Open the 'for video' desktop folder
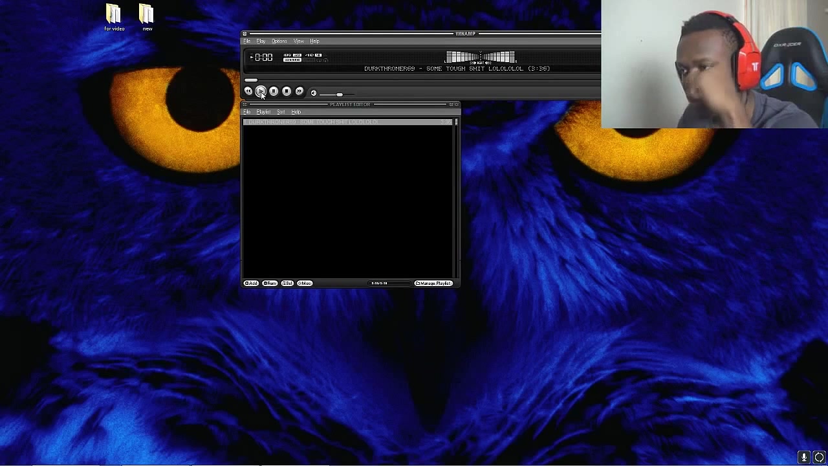This screenshot has height=466, width=828. click(114, 17)
